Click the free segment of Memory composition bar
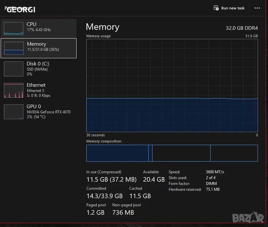 coord(234,153)
